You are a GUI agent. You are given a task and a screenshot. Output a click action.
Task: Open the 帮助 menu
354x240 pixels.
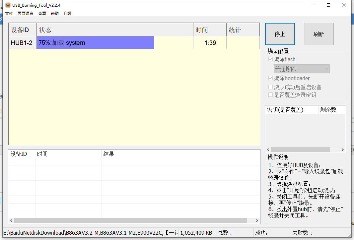[55, 14]
